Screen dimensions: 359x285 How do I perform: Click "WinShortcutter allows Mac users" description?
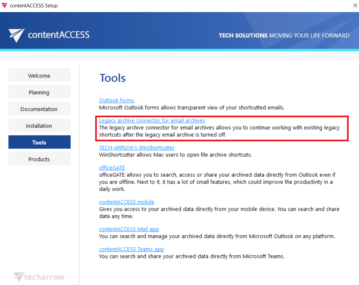point(175,155)
